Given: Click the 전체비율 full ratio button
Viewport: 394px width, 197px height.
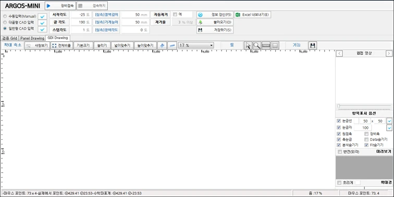Looking at the screenshot, I should (x=62, y=45).
